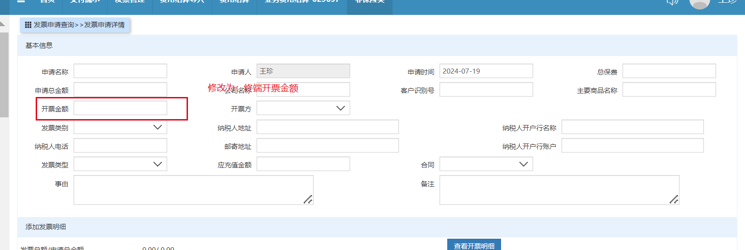Click inside the 备注 text area
The height and width of the screenshot is (250, 745).
559,190
